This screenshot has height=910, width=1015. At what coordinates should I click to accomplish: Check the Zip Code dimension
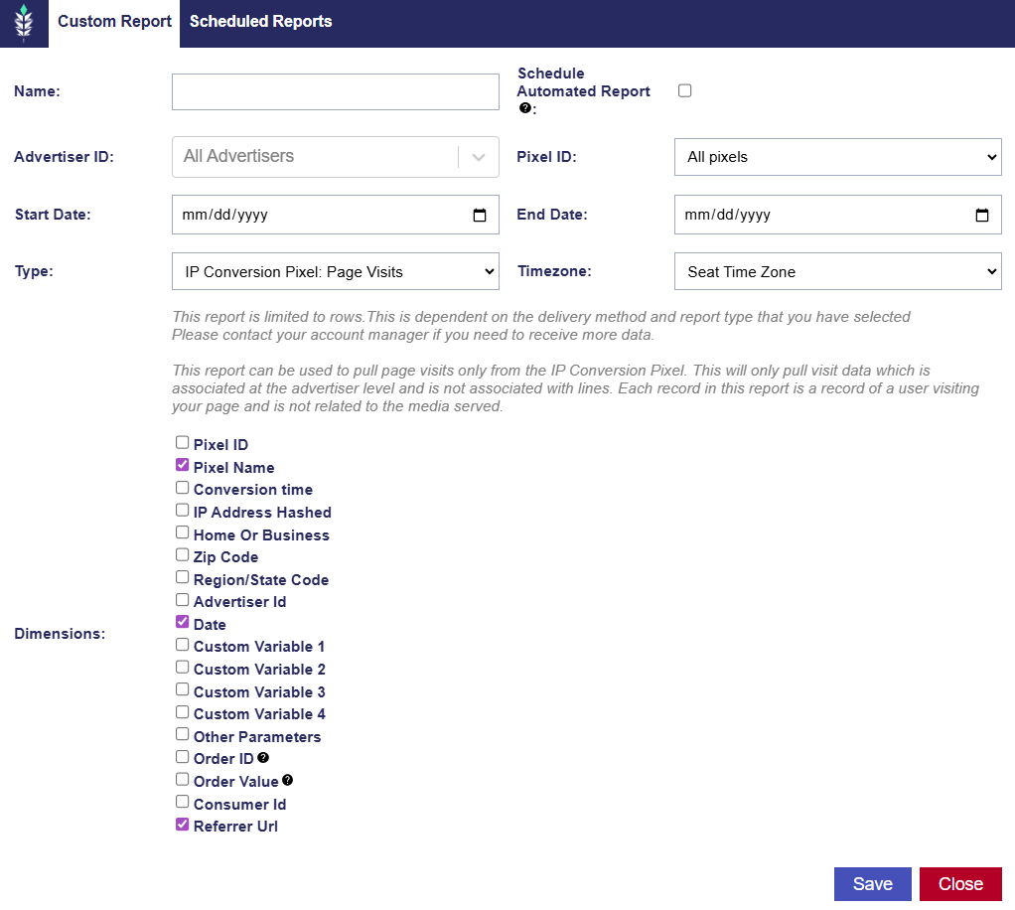point(183,554)
